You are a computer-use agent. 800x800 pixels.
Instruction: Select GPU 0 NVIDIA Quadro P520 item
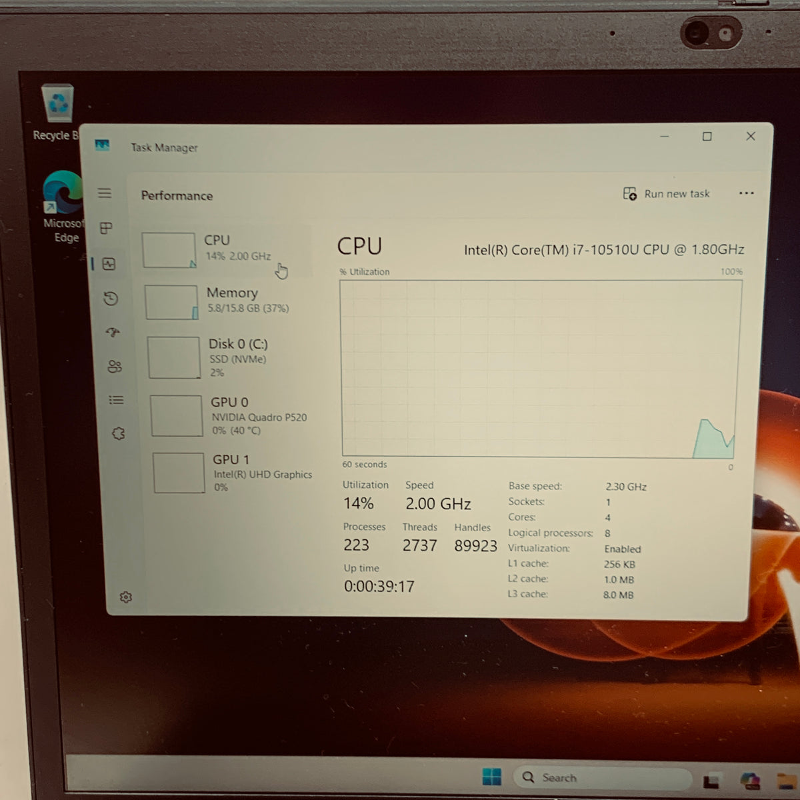click(233, 416)
